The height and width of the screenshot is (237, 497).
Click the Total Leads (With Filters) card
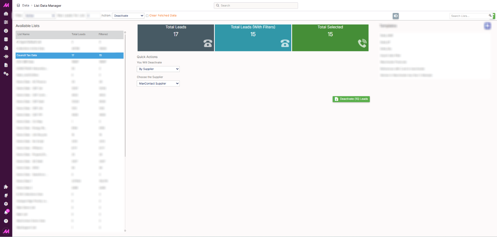(253, 38)
